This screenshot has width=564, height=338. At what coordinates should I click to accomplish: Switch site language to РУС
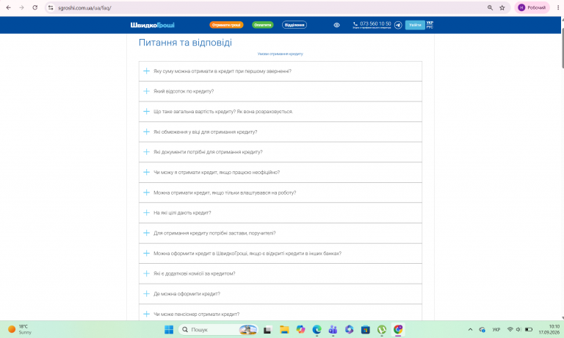430,27
